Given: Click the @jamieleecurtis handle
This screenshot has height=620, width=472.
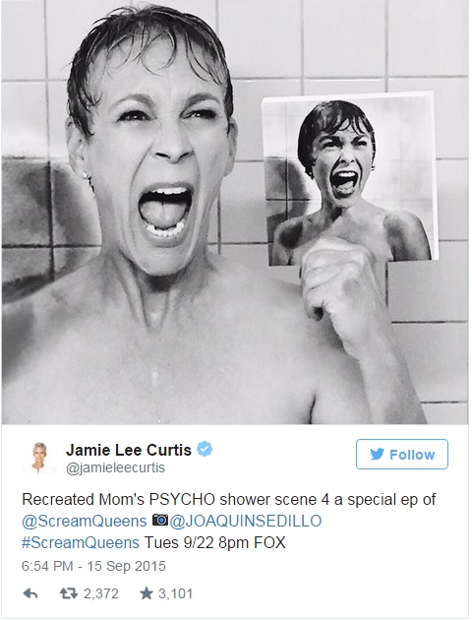Looking at the screenshot, I should [115, 467].
